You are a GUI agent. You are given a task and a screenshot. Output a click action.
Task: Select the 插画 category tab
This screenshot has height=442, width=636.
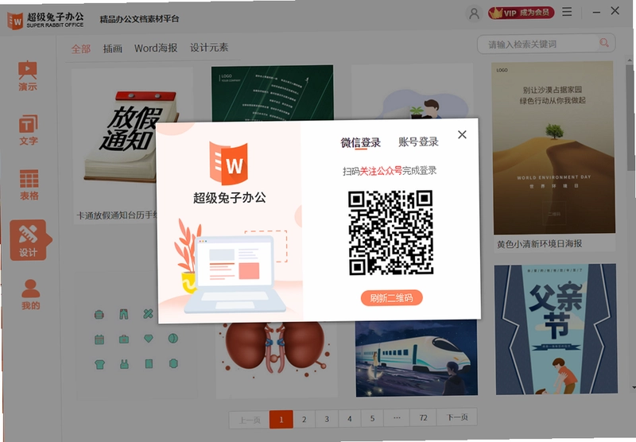[x=112, y=48]
